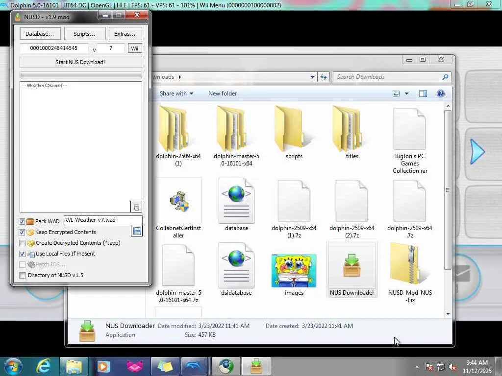Open the Windows Start menu
Screen dimensions: 502x376
[12, 366]
